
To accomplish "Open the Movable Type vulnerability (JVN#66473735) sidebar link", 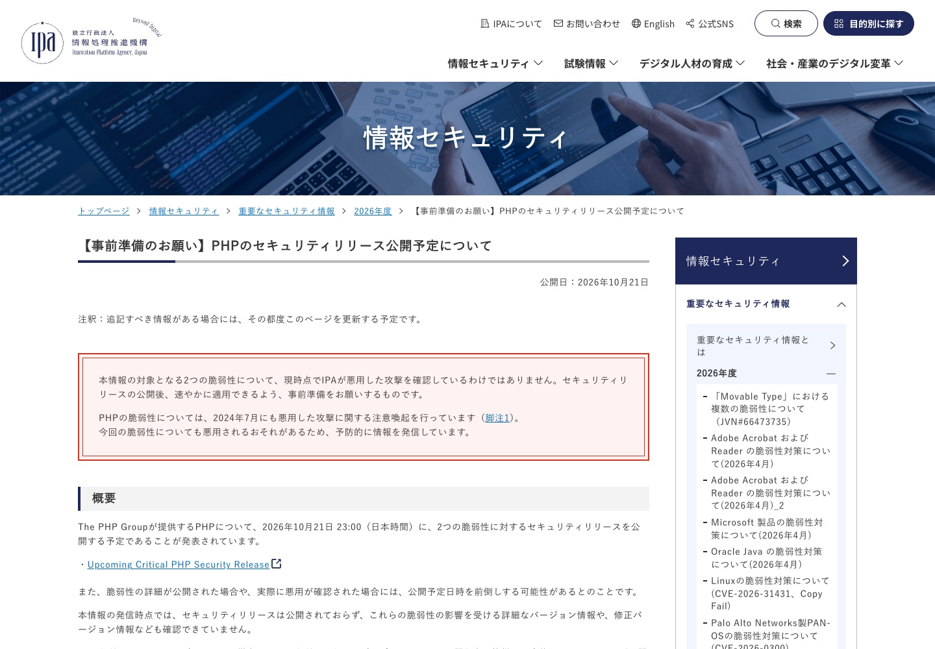I will pyautogui.click(x=770, y=409).
